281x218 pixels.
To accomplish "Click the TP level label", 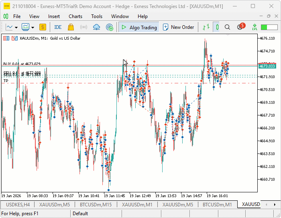I will 6,81.
